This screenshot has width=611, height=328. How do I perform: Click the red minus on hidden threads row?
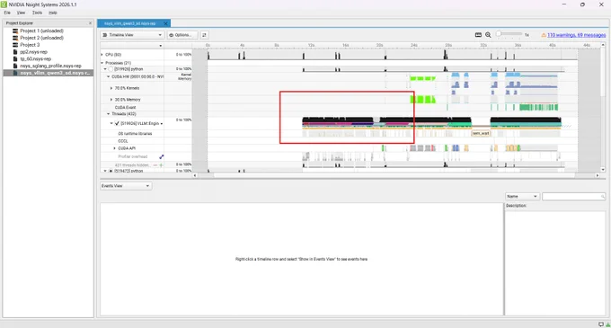pyautogui.click(x=155, y=165)
